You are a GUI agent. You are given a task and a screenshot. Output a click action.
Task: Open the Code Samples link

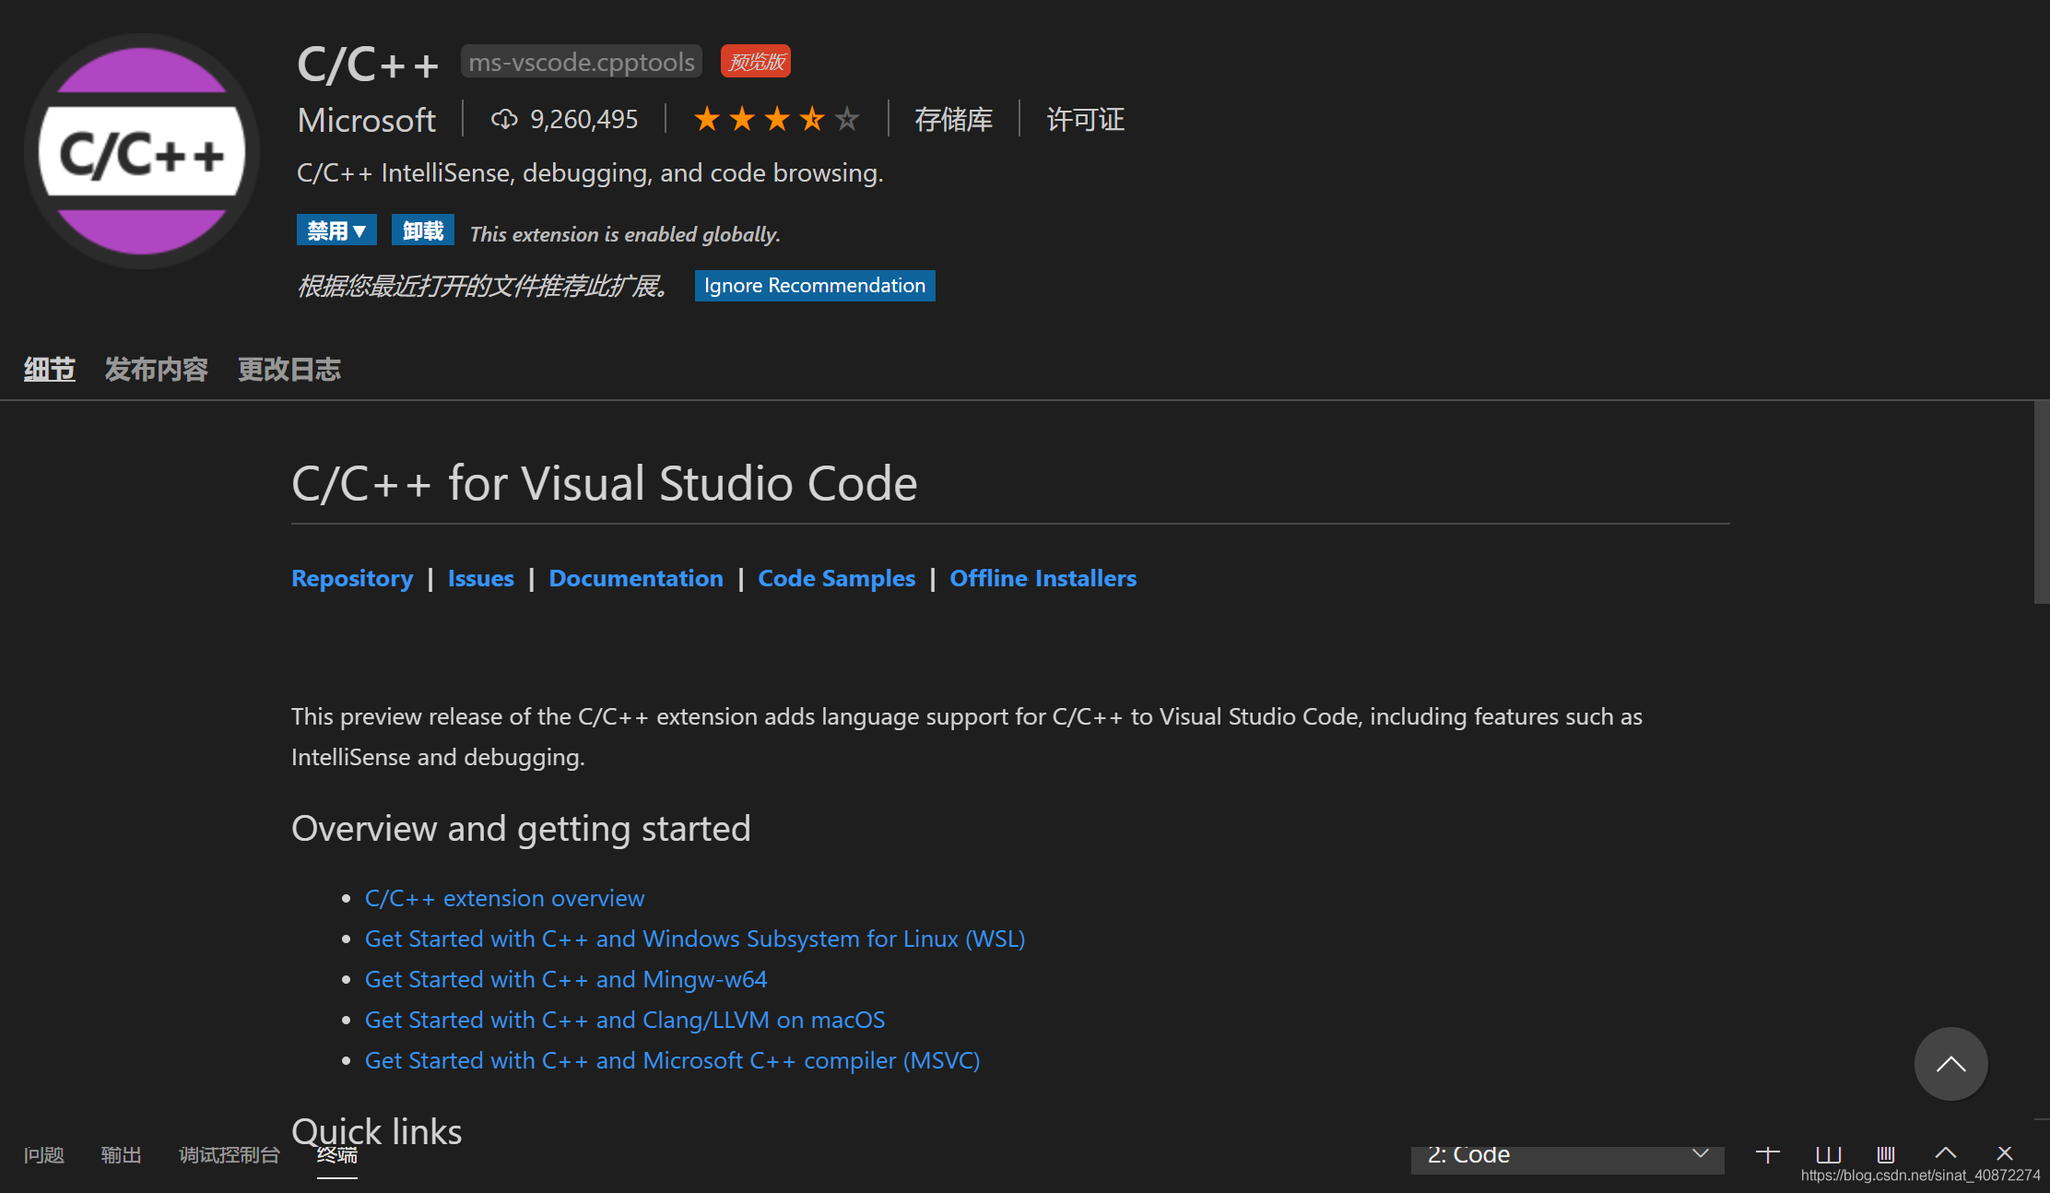point(837,578)
